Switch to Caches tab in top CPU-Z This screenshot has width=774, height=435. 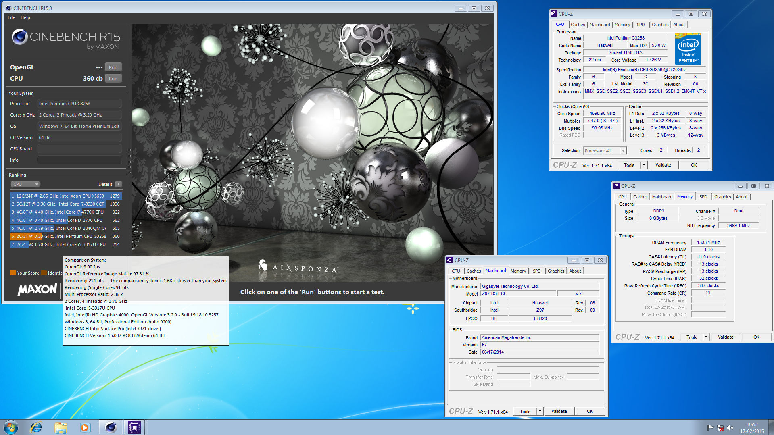(x=578, y=25)
